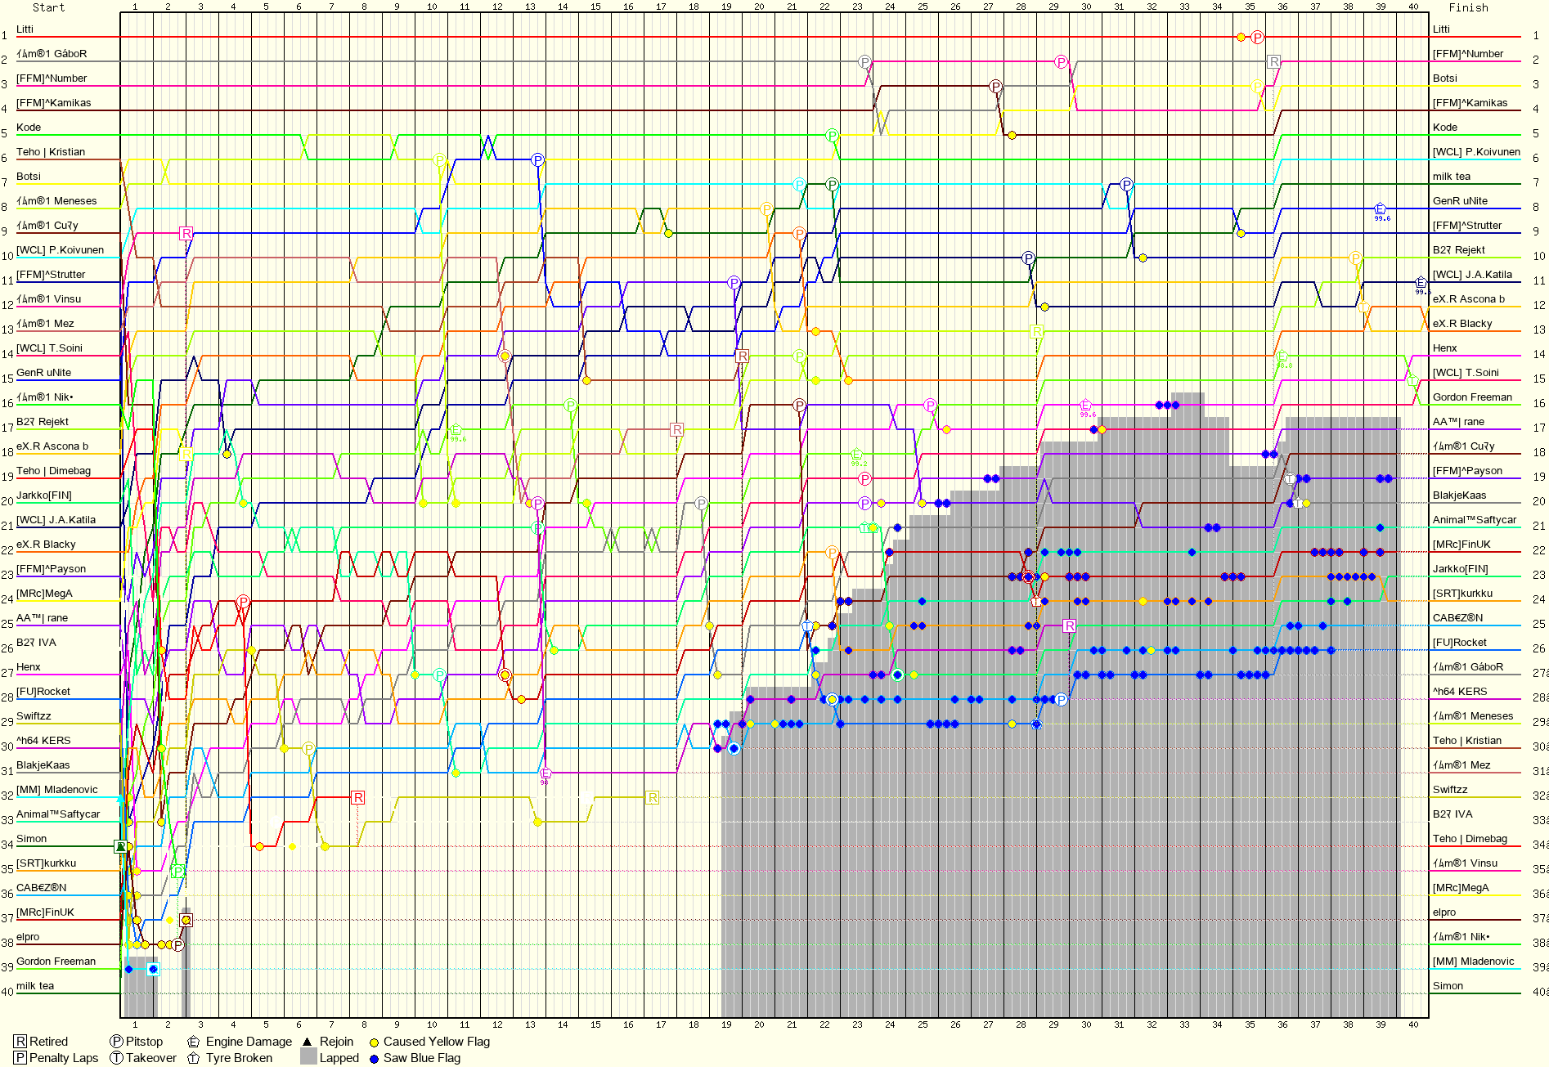Click the blue pitstop marker on lap 13
The width and height of the screenshot is (1549, 1067).
click(537, 159)
